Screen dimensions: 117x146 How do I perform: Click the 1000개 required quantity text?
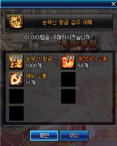34,66
